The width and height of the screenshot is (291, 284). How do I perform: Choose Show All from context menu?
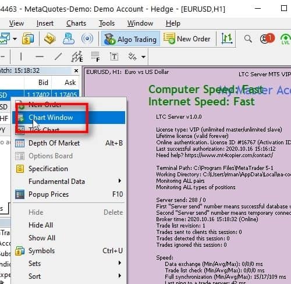tap(69, 238)
